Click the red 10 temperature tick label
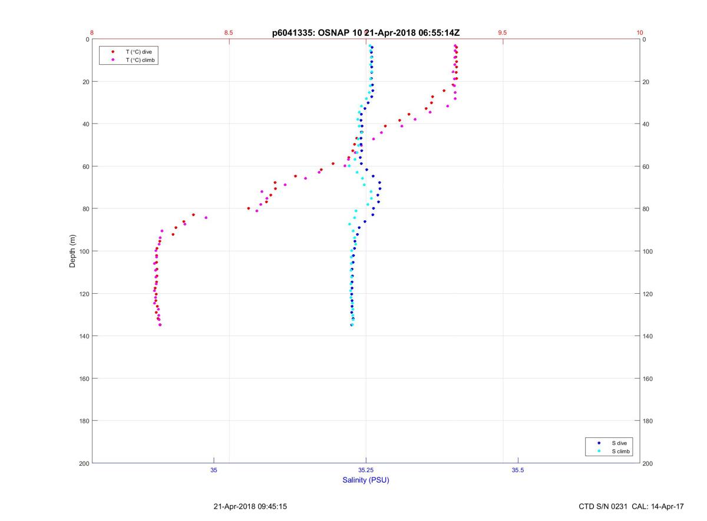 tap(640, 33)
